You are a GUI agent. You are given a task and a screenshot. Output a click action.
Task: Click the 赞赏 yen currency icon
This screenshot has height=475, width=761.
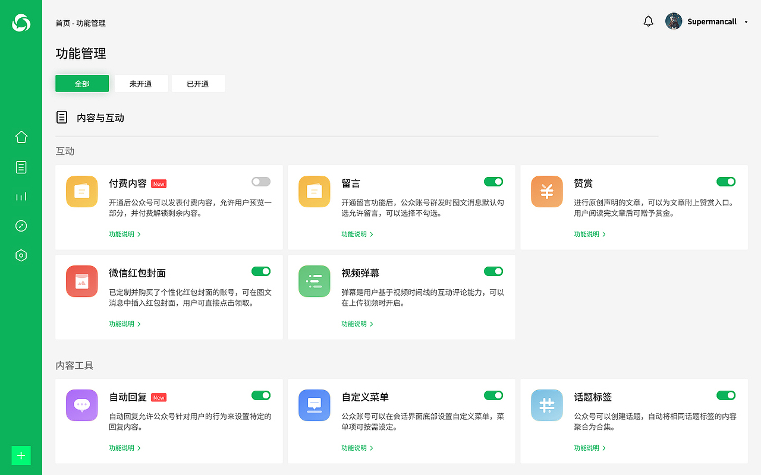tap(546, 191)
